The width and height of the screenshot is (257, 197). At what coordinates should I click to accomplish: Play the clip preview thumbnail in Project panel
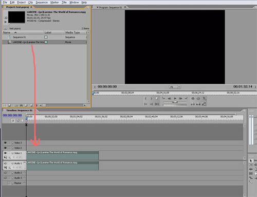[6, 22]
